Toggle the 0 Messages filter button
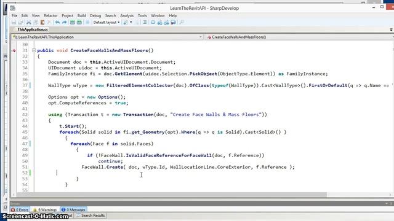 (74, 210)
